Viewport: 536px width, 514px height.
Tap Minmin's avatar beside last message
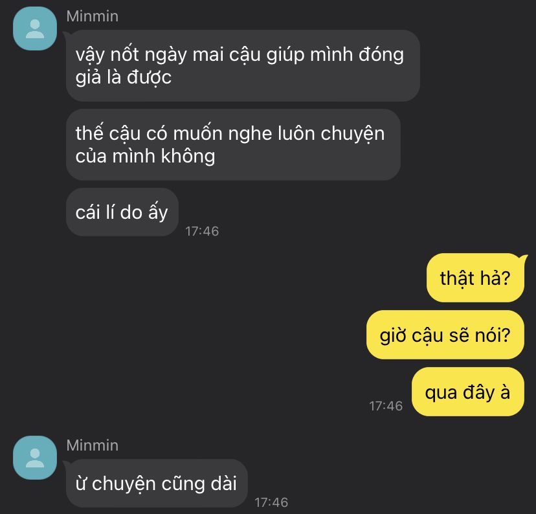pyautogui.click(x=35, y=458)
